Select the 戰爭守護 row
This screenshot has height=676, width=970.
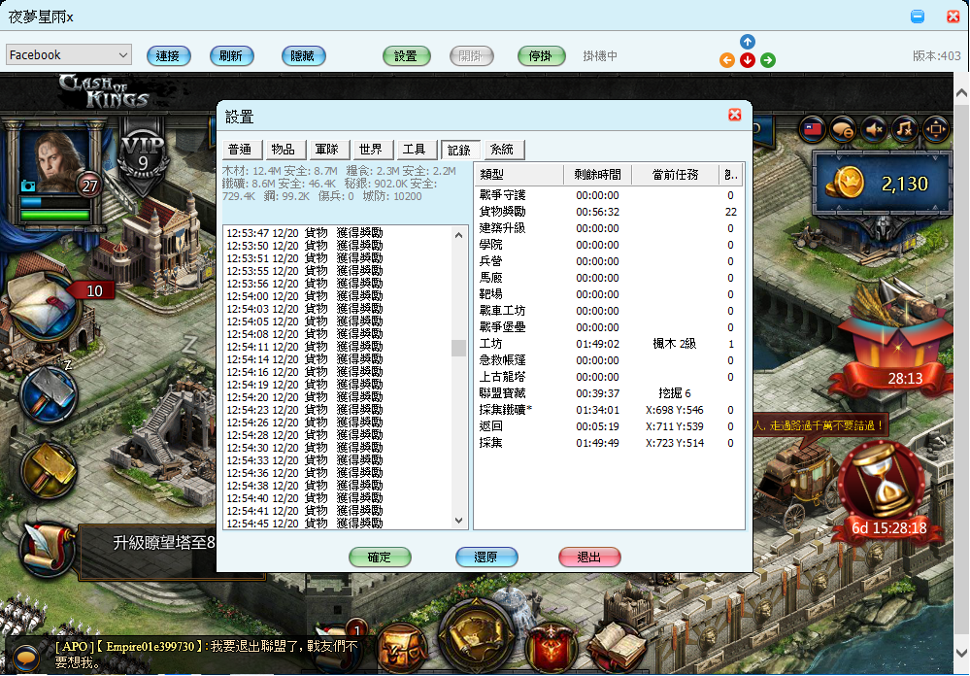[x=609, y=195]
